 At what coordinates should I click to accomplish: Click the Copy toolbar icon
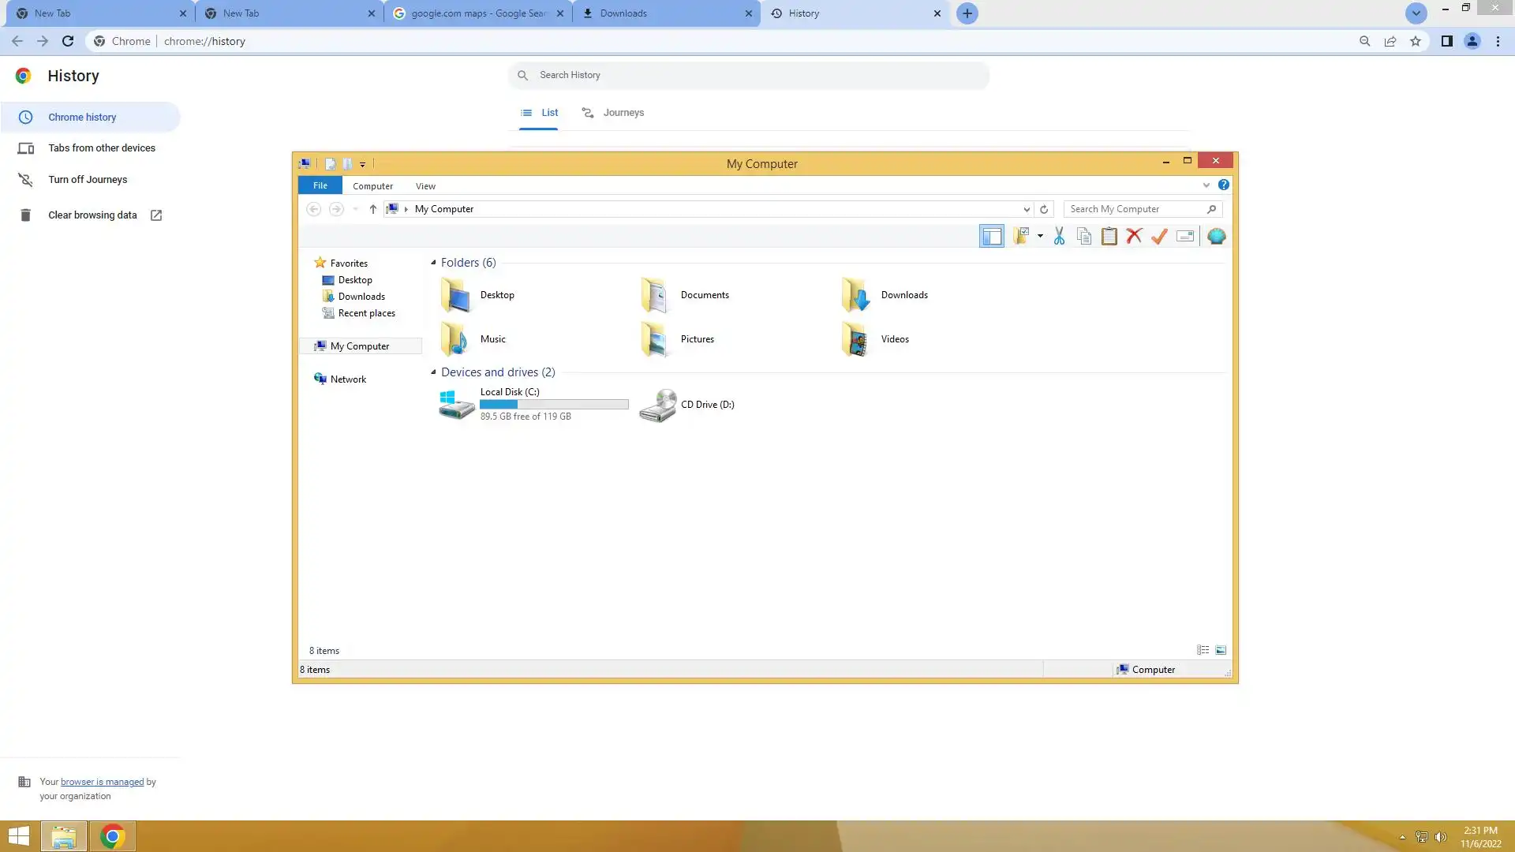(1084, 236)
